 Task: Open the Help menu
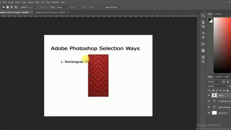[x=63, y=2]
